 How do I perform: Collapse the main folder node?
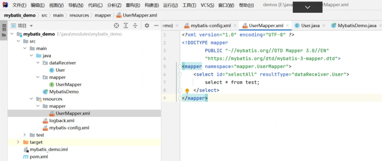coord(25,48)
